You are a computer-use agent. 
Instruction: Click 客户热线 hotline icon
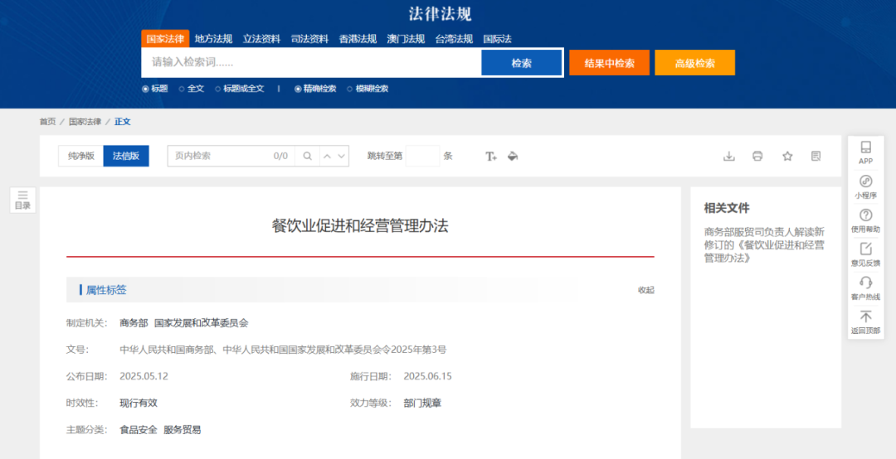pyautogui.click(x=865, y=288)
